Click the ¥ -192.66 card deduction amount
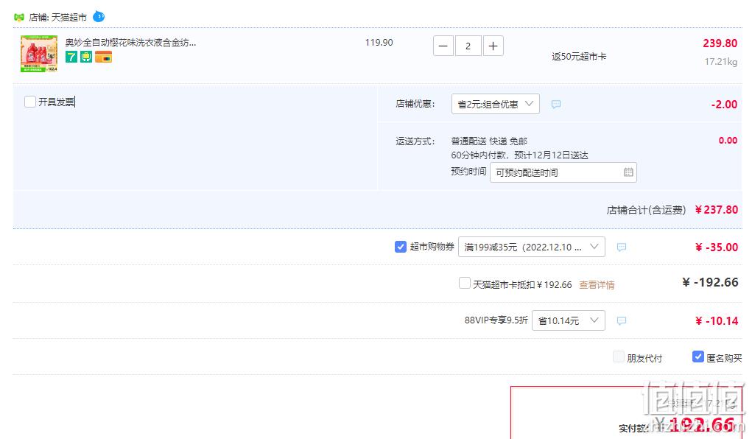This screenshot has width=752, height=439. click(710, 282)
